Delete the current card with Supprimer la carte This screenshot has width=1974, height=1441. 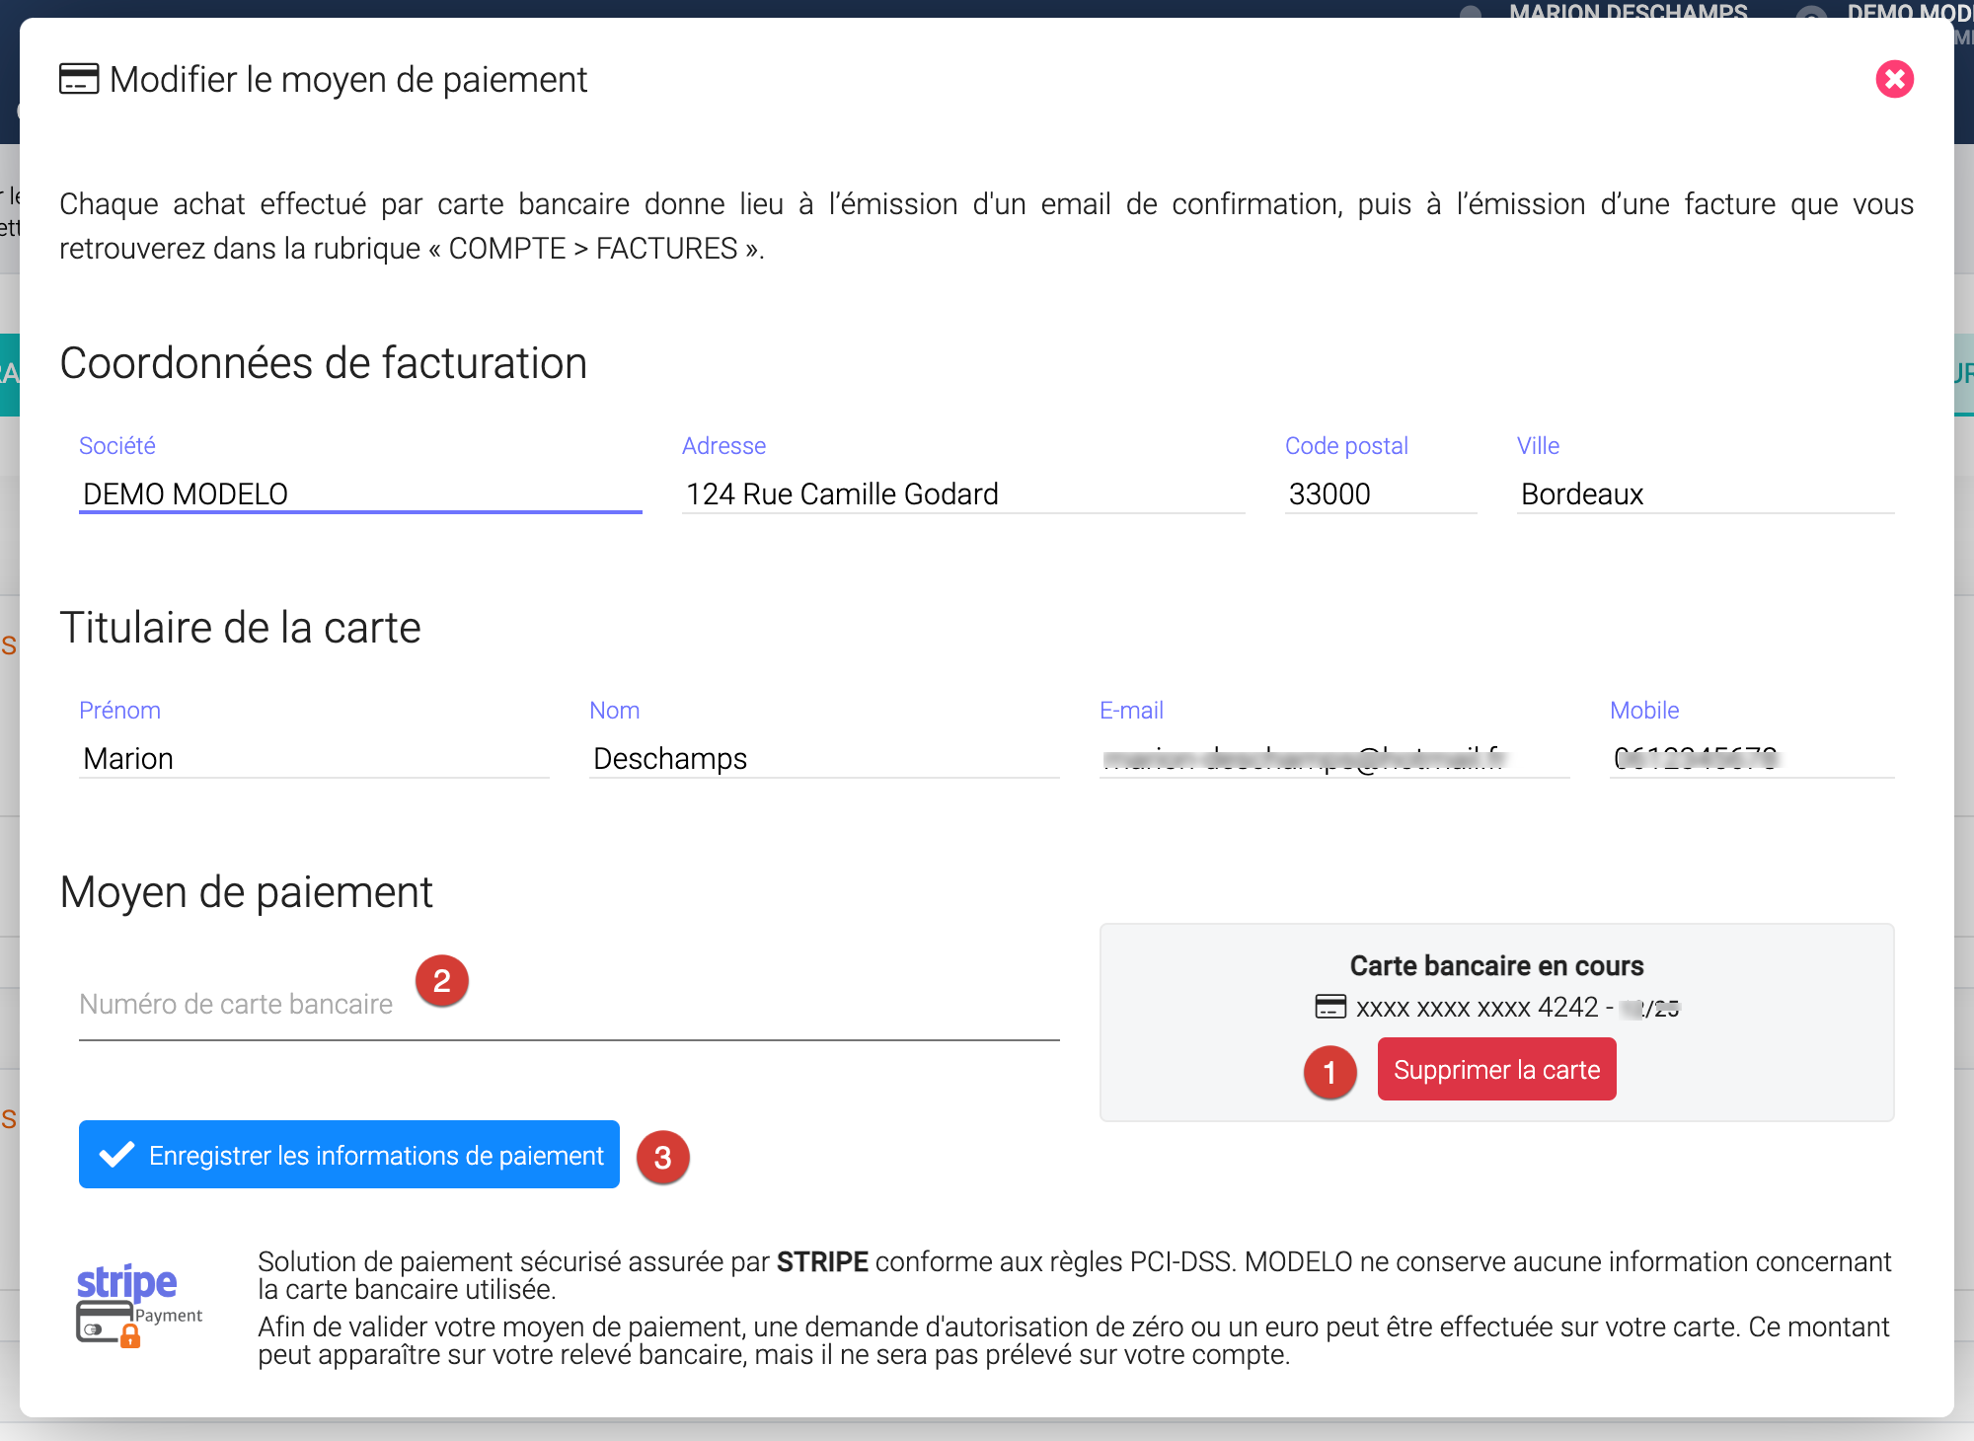click(x=1496, y=1070)
